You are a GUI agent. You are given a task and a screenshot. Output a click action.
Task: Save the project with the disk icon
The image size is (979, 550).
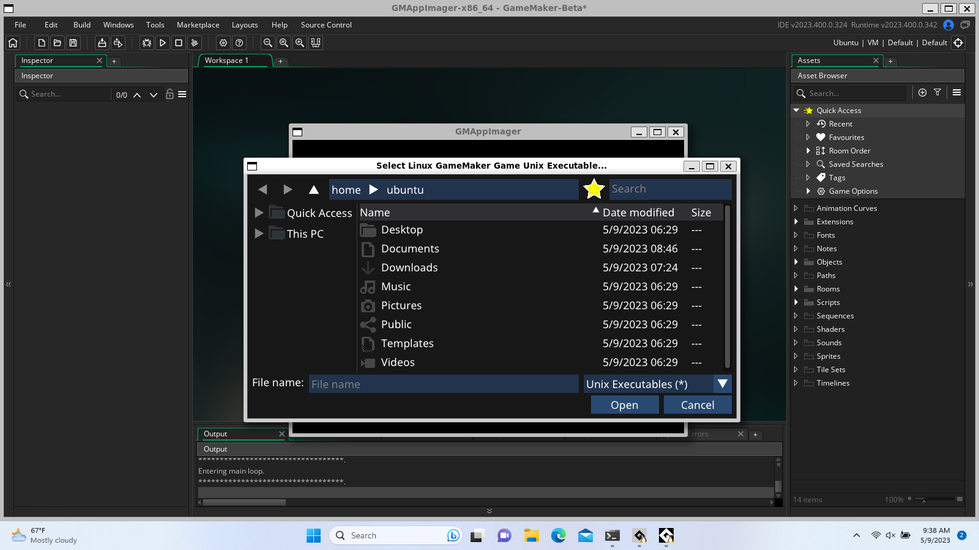coord(73,43)
